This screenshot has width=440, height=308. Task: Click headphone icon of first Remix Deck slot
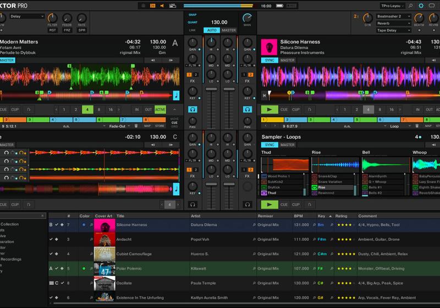coord(7,152)
